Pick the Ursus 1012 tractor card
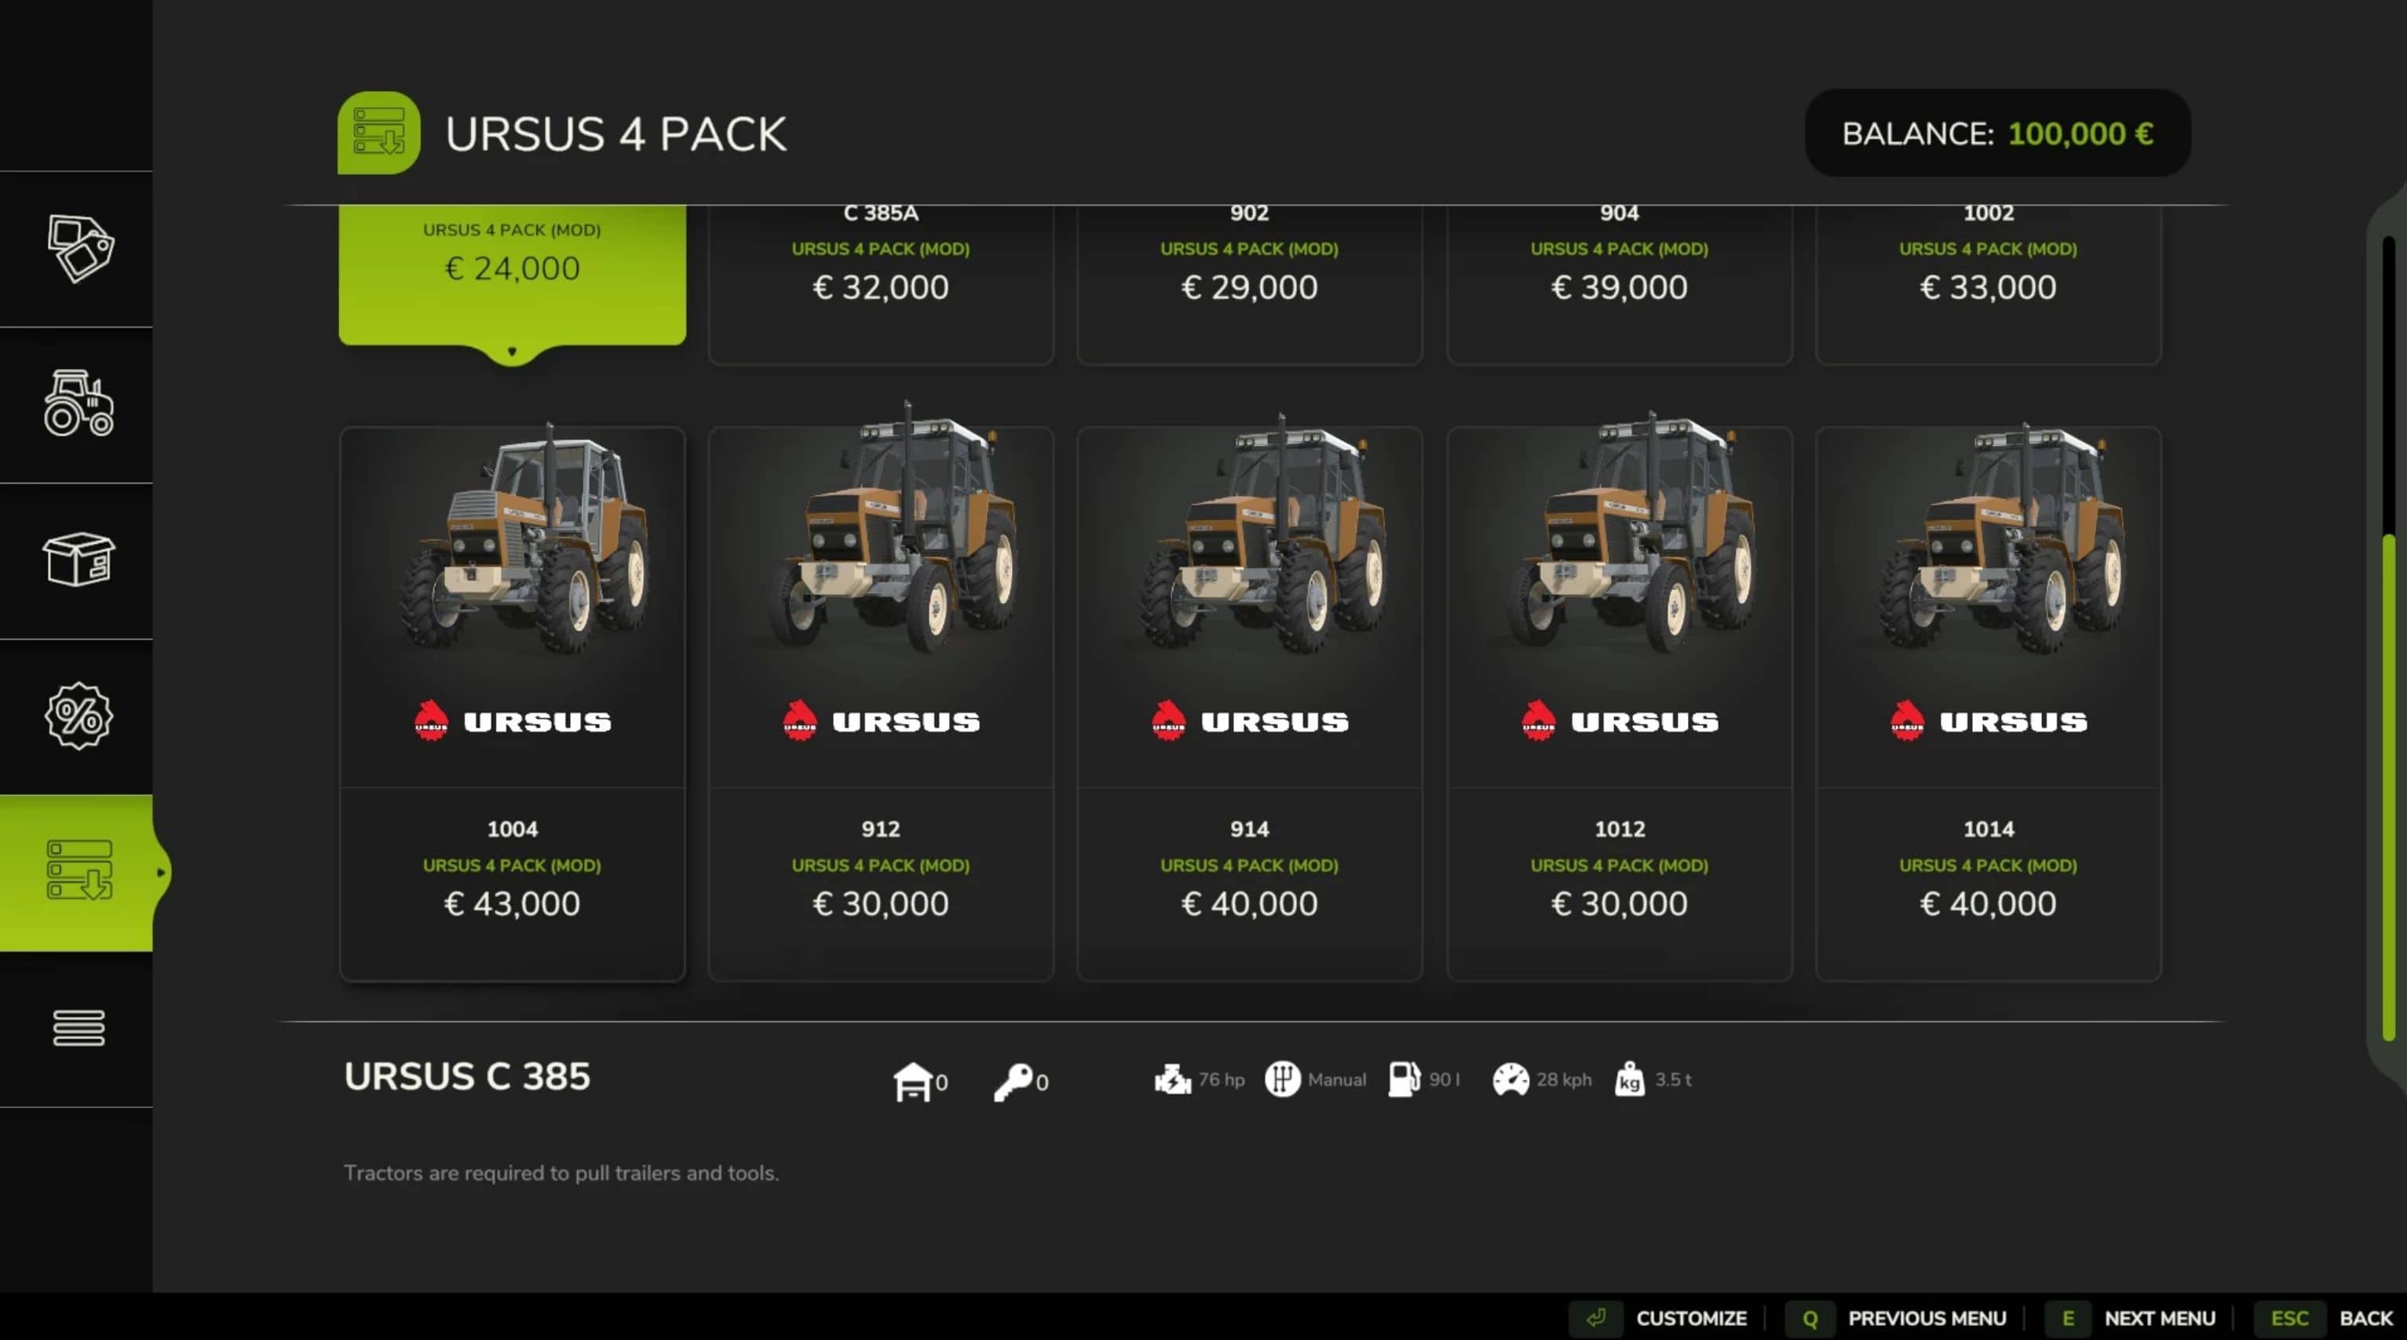2407x1340 pixels. [x=1620, y=703]
